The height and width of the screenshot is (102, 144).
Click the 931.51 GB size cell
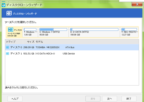pyautogui.click(x=29, y=54)
